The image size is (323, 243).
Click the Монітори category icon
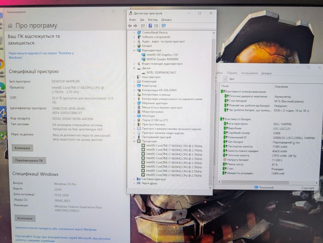(139, 116)
